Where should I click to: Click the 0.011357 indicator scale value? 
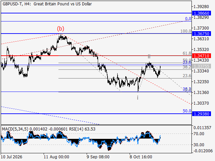tap(202, 128)
